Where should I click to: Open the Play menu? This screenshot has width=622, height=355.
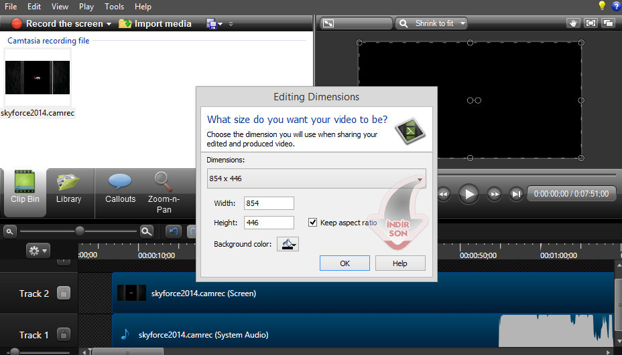[86, 6]
